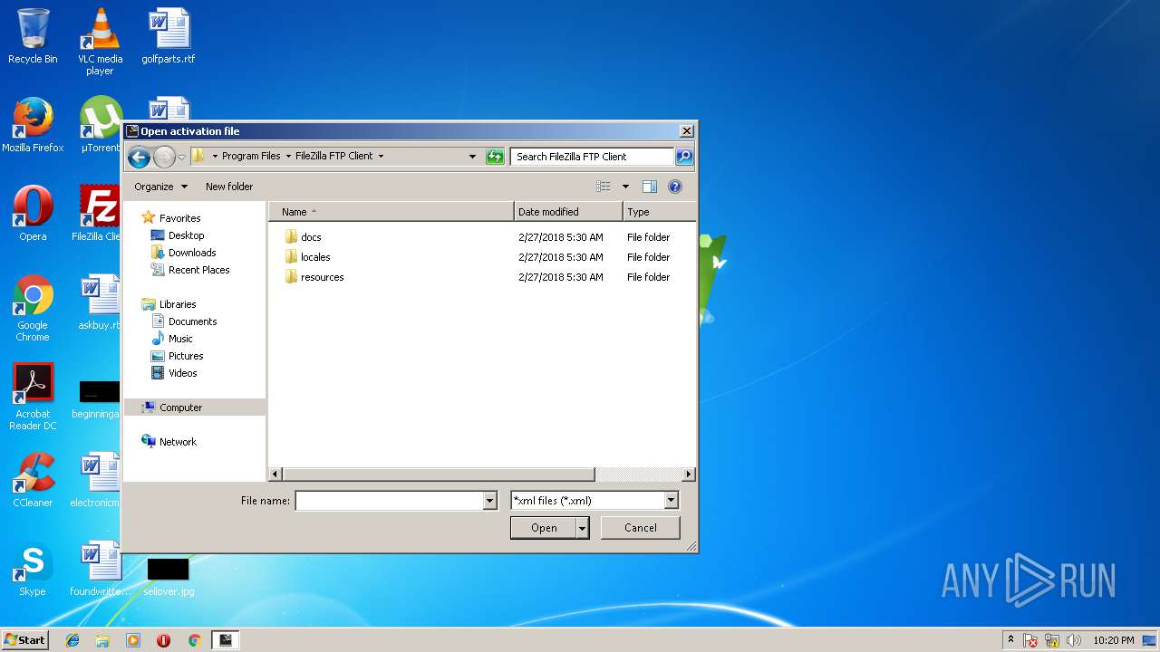Click the clock showing 10:20 PM
The image size is (1160, 652).
[x=1113, y=640]
